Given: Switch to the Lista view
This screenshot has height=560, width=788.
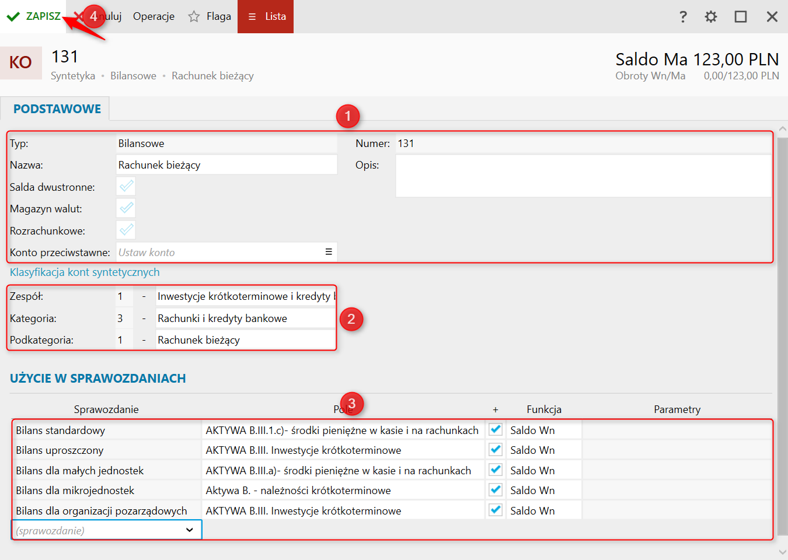Looking at the screenshot, I should (266, 17).
